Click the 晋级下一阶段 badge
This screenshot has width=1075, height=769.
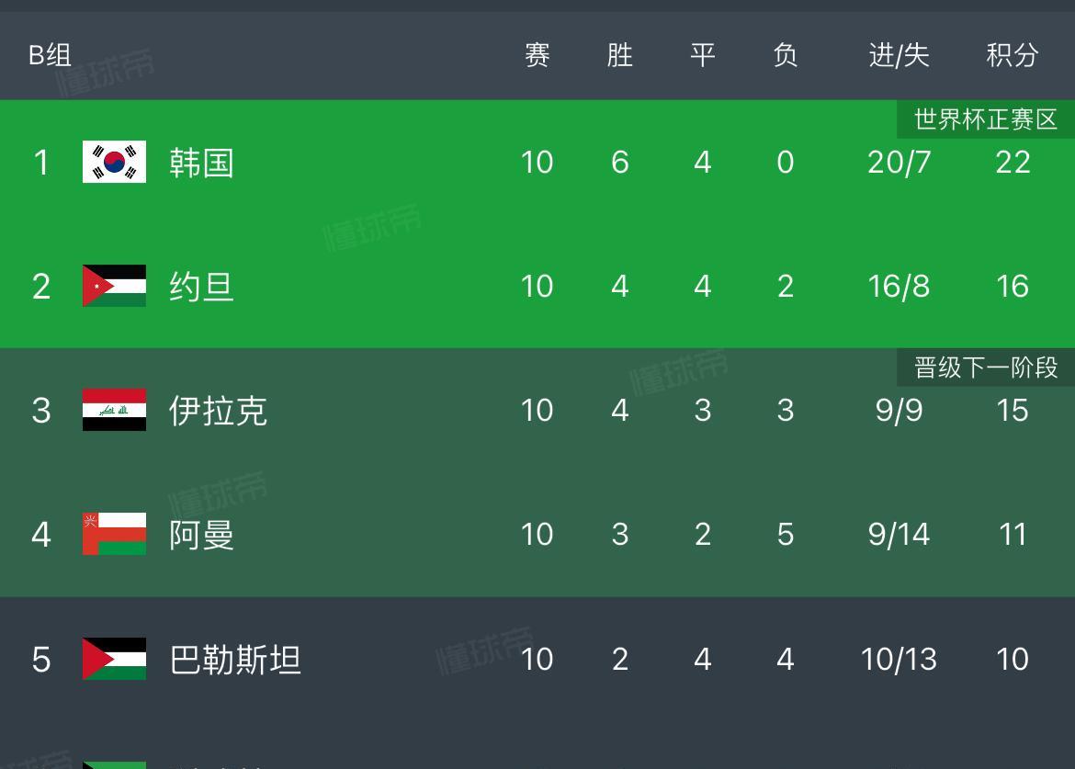[x=986, y=368]
